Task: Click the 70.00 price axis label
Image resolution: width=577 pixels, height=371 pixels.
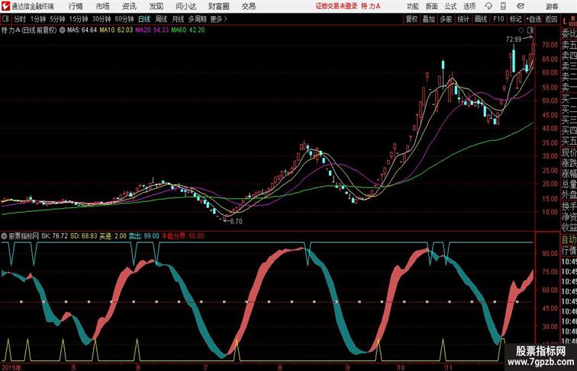Action: 550,45
